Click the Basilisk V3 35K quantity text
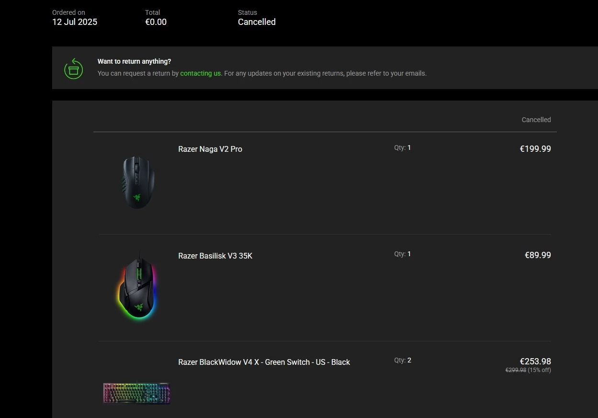 click(x=403, y=254)
